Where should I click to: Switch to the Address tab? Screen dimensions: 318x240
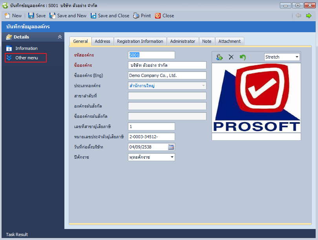[x=102, y=41]
